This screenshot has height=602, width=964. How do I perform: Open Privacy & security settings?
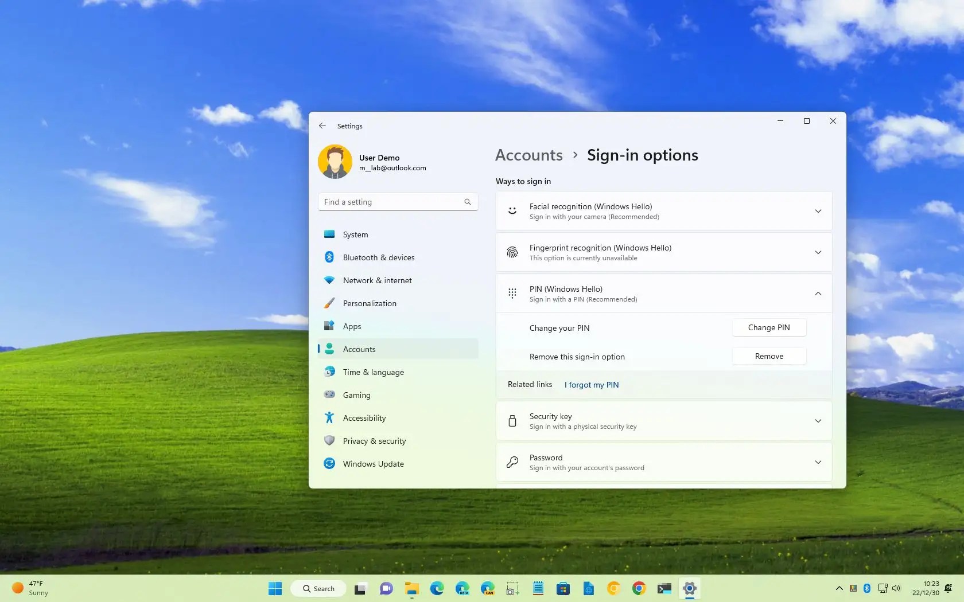tap(374, 441)
